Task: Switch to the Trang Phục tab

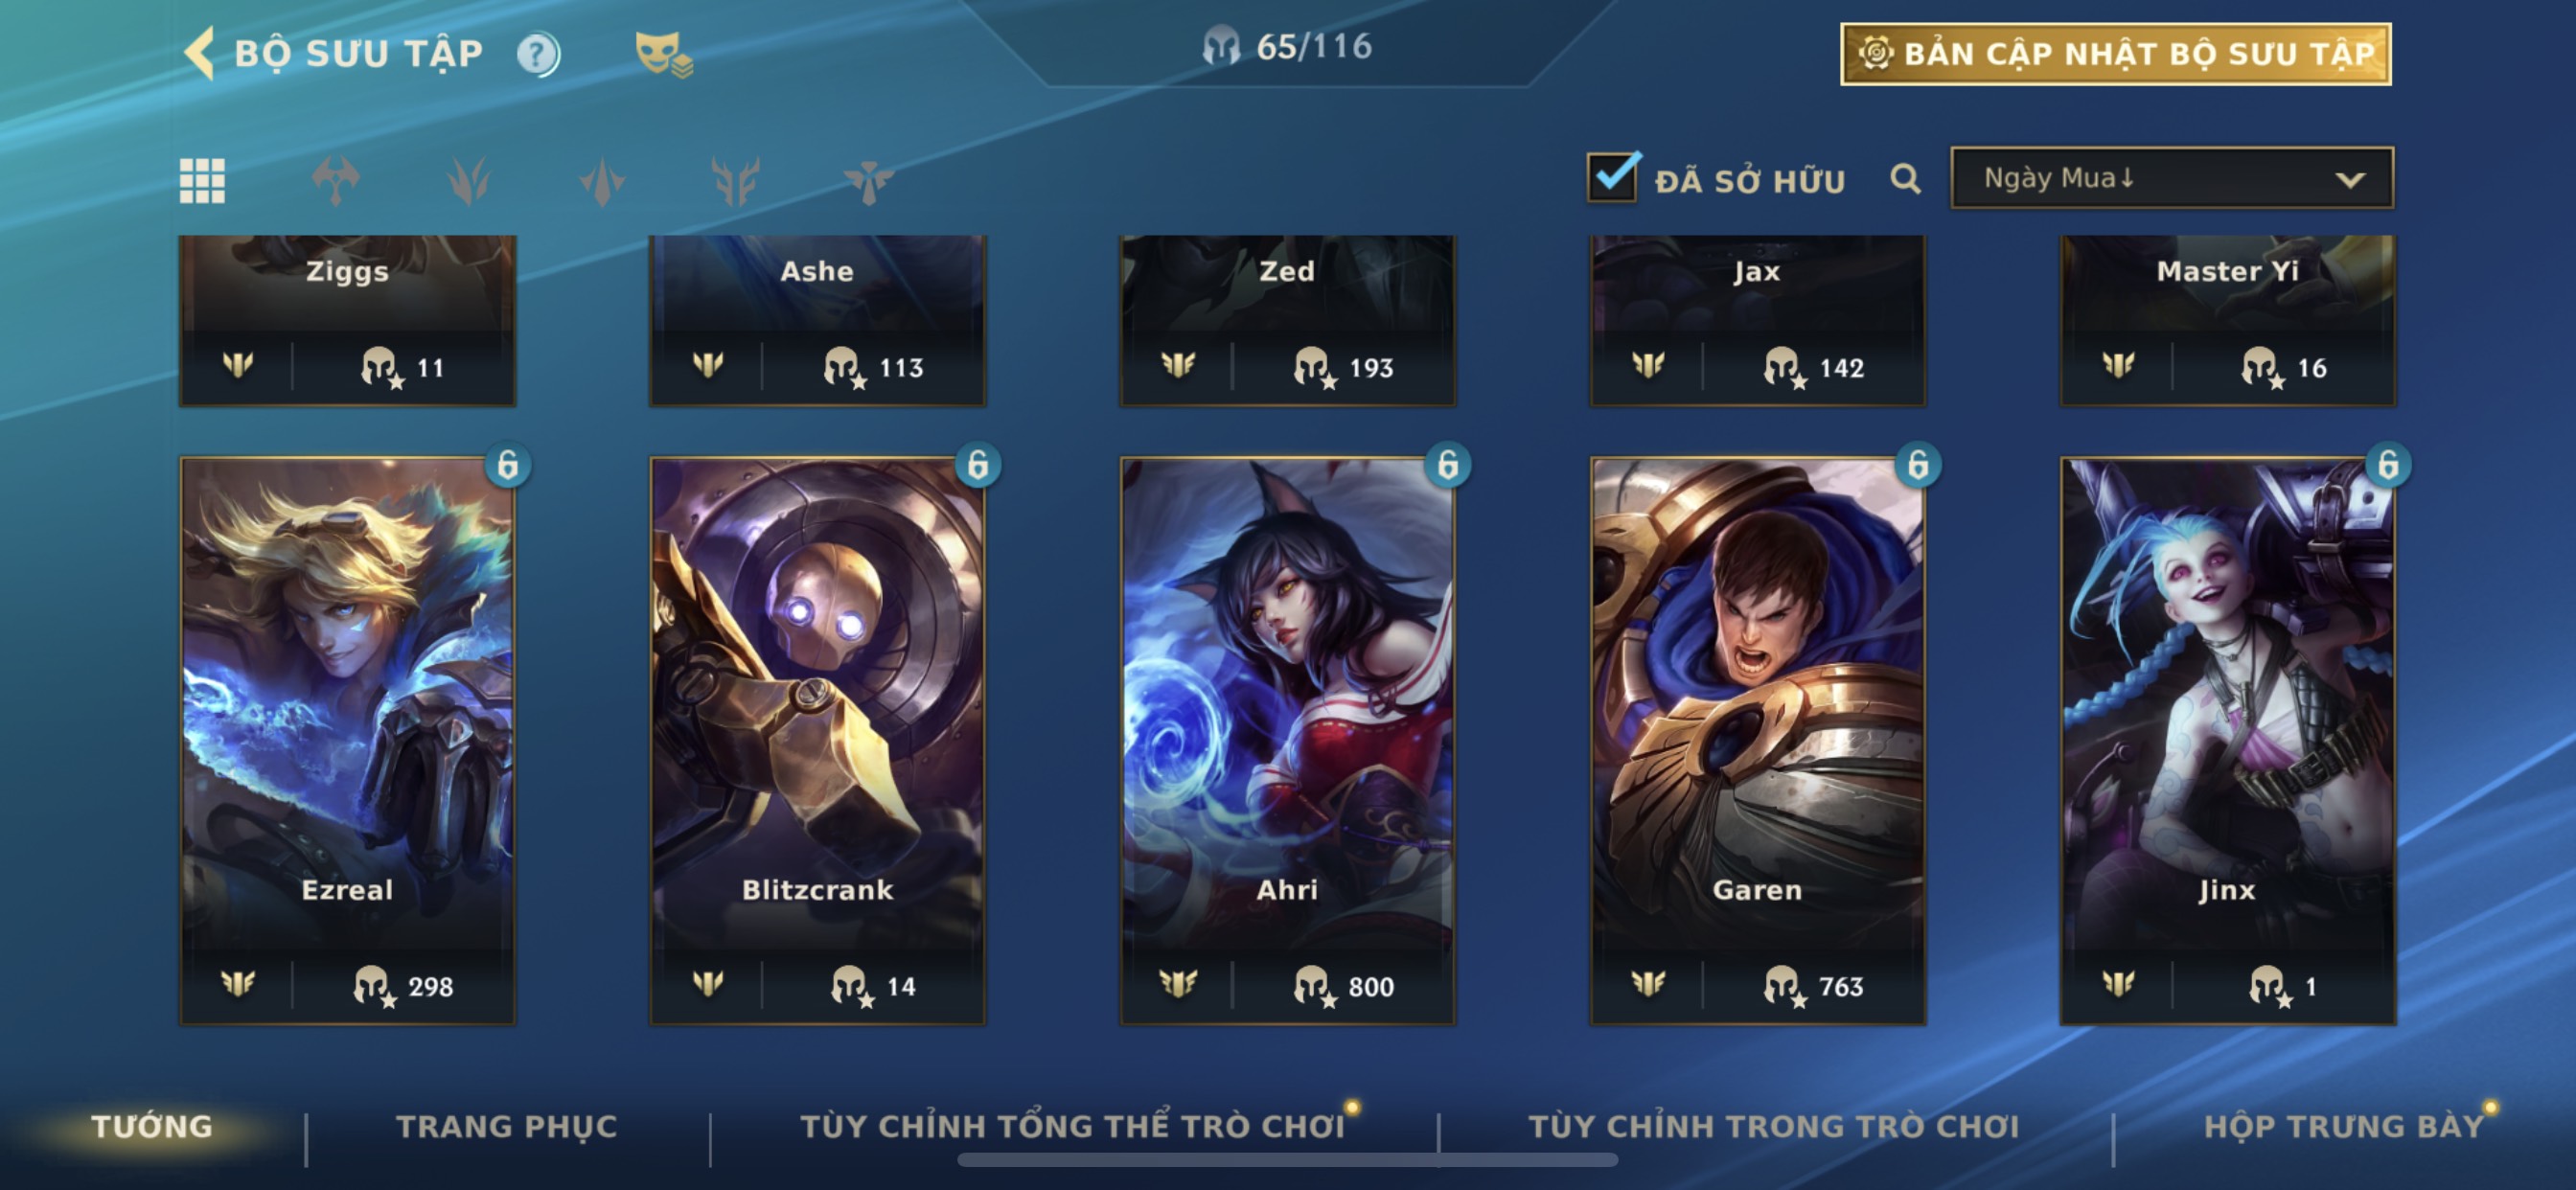Action: point(507,1126)
